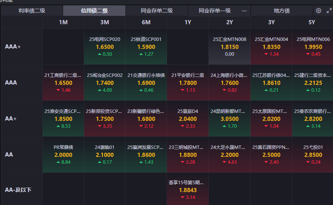Open the 25汇金MTN008 quote cell
Image resolution: width=333 pixels, height=205 pixels.
[x=230, y=47]
